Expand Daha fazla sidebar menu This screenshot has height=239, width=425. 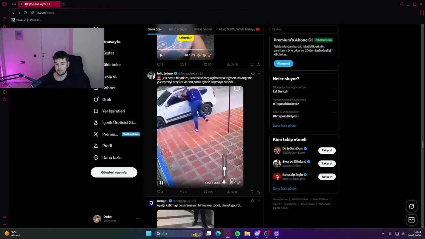(x=108, y=157)
